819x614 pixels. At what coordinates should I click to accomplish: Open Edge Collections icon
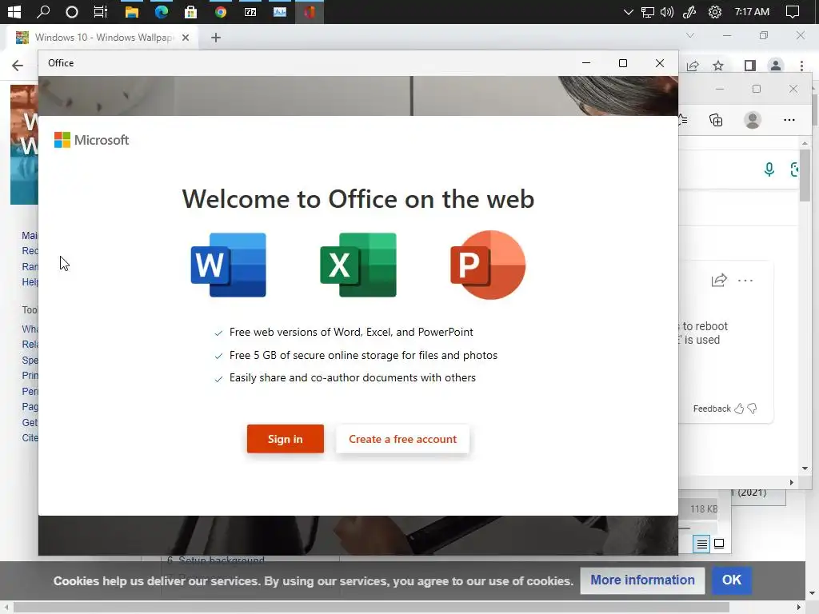coord(716,120)
